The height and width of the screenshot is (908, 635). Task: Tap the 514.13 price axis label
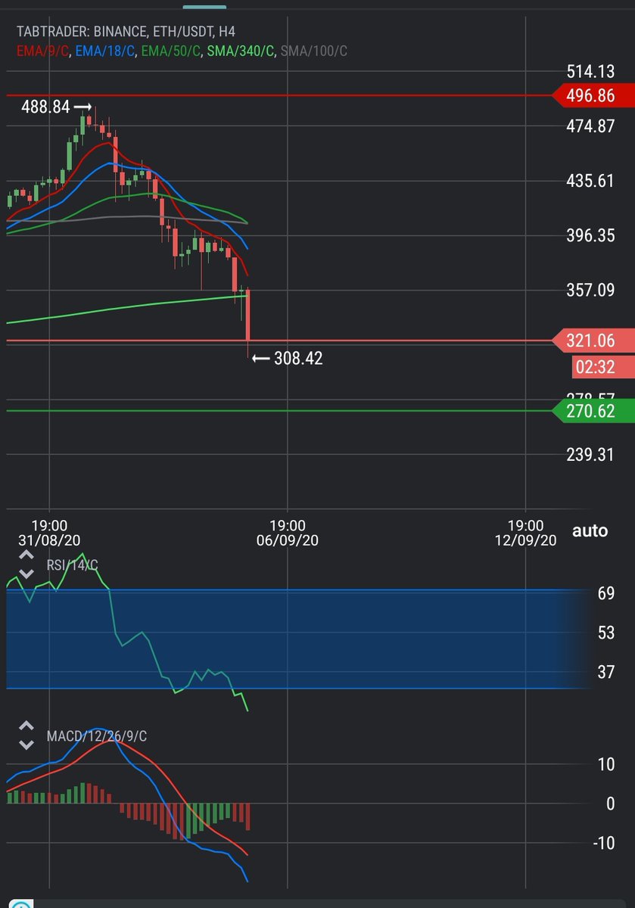coord(591,72)
